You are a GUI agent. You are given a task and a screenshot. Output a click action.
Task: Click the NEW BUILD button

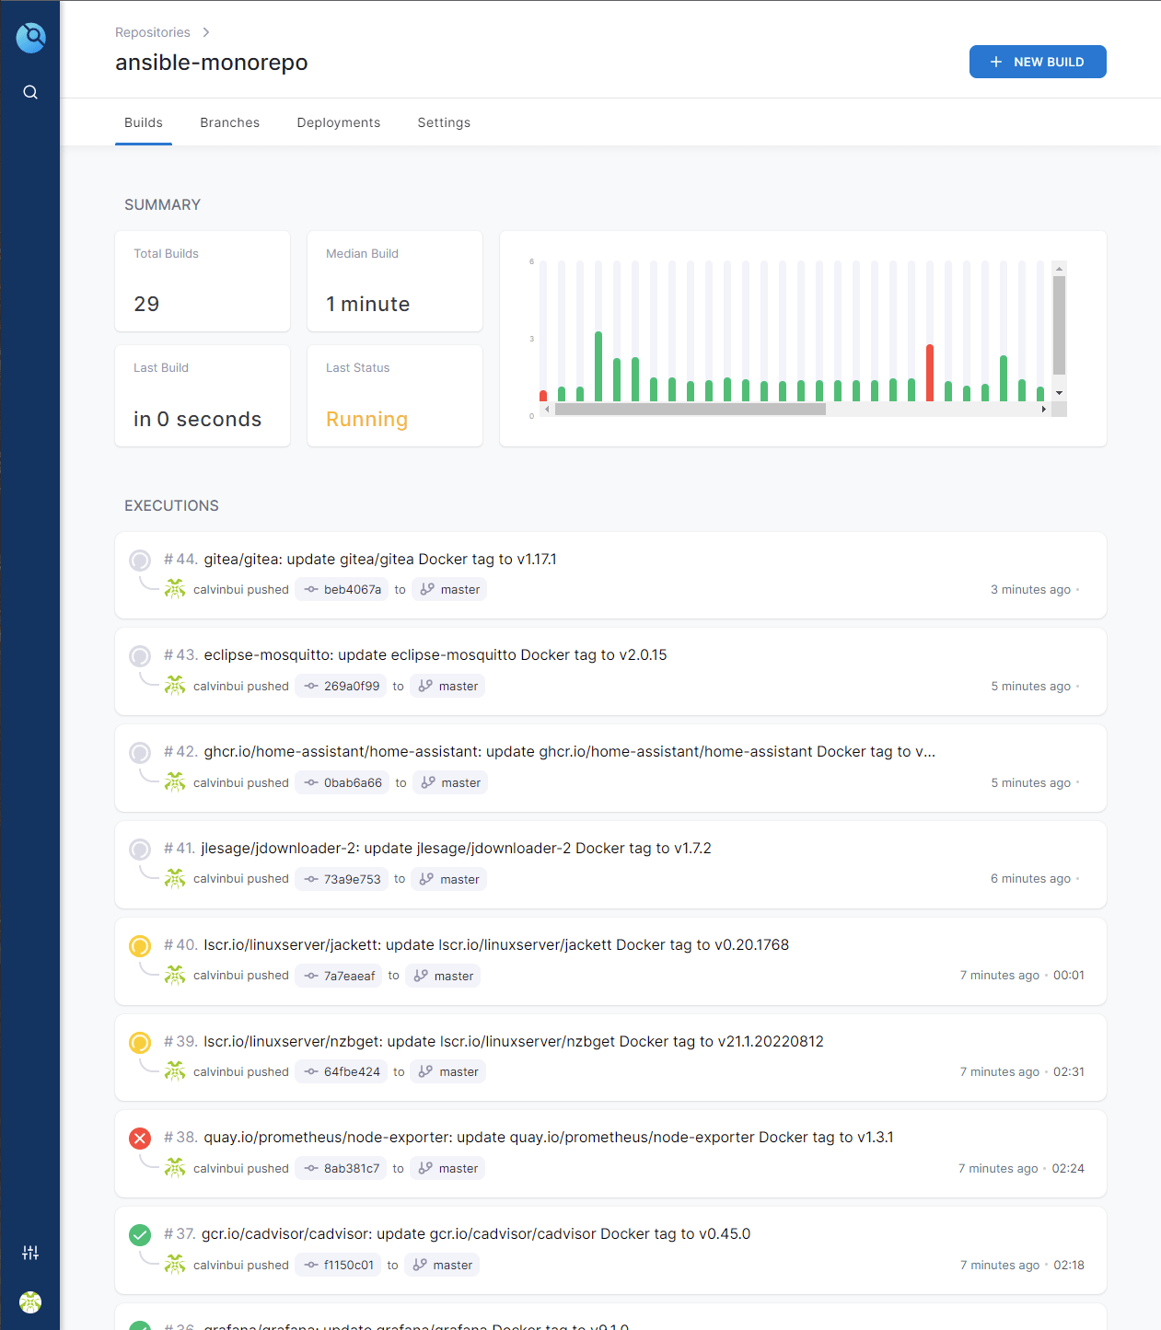[1038, 62]
